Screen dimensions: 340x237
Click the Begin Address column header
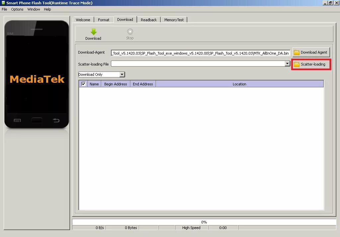pos(116,84)
